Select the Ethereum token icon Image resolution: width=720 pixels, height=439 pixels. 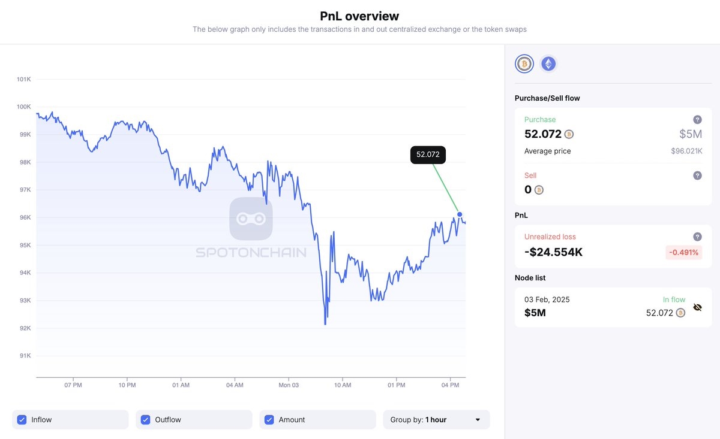[x=548, y=63]
